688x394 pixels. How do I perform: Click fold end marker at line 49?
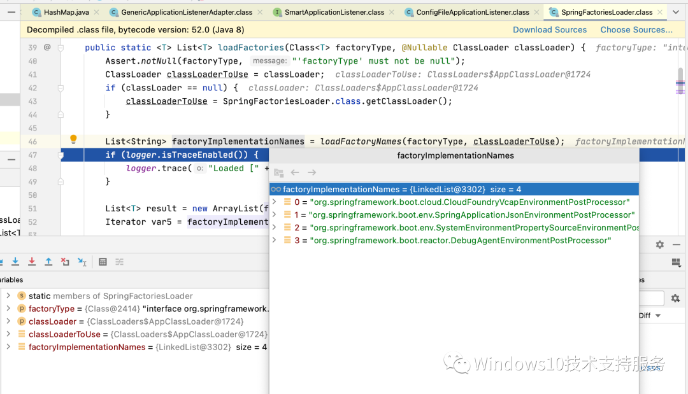point(61,182)
